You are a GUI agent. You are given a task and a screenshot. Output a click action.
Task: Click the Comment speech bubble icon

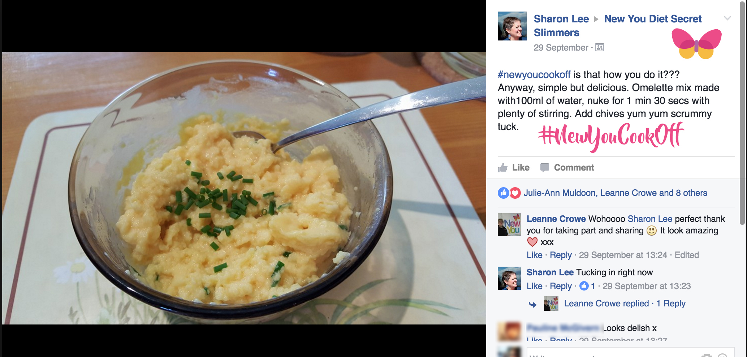click(544, 168)
